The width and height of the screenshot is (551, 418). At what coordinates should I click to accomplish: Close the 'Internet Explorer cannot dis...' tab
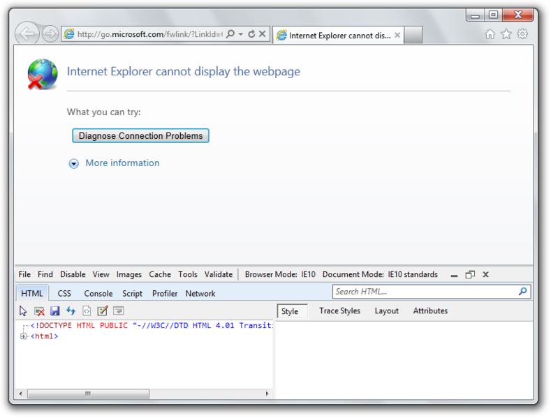click(397, 35)
